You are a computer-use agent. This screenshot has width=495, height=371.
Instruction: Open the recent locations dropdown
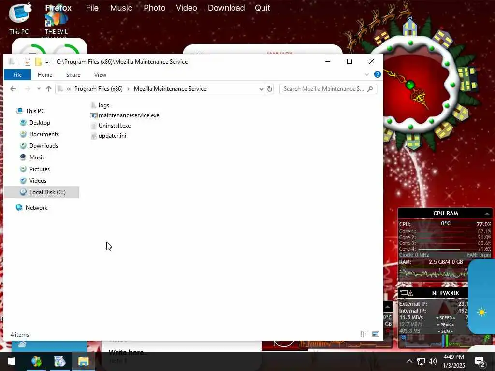(x=39, y=89)
